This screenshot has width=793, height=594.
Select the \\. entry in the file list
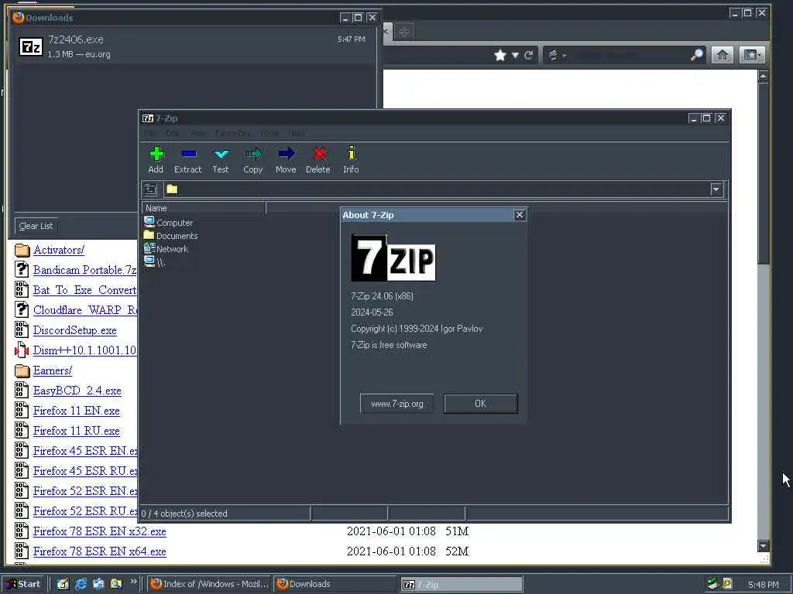pyautogui.click(x=155, y=262)
